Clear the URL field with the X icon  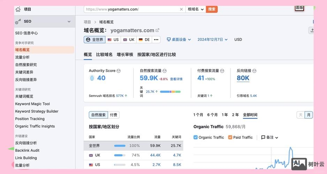point(181,9)
